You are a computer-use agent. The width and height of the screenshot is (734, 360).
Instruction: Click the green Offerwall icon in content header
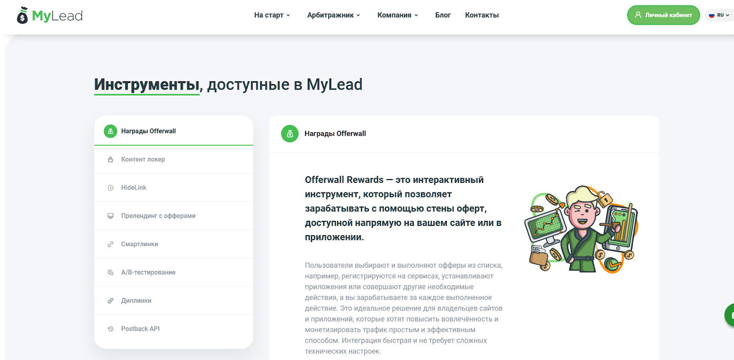290,134
